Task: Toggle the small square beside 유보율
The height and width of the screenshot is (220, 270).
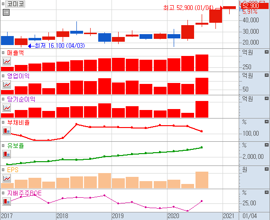Action: tap(3, 146)
